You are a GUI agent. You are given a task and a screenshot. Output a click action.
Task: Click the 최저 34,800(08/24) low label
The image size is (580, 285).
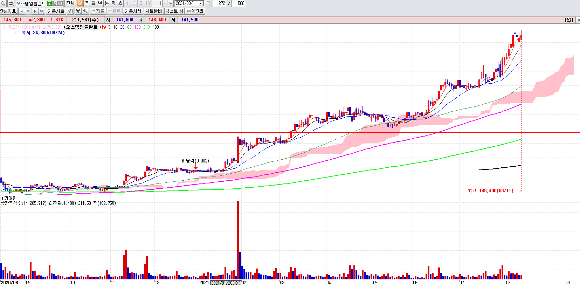pos(43,33)
